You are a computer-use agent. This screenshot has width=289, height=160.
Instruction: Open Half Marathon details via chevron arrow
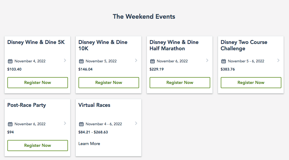[207, 61]
